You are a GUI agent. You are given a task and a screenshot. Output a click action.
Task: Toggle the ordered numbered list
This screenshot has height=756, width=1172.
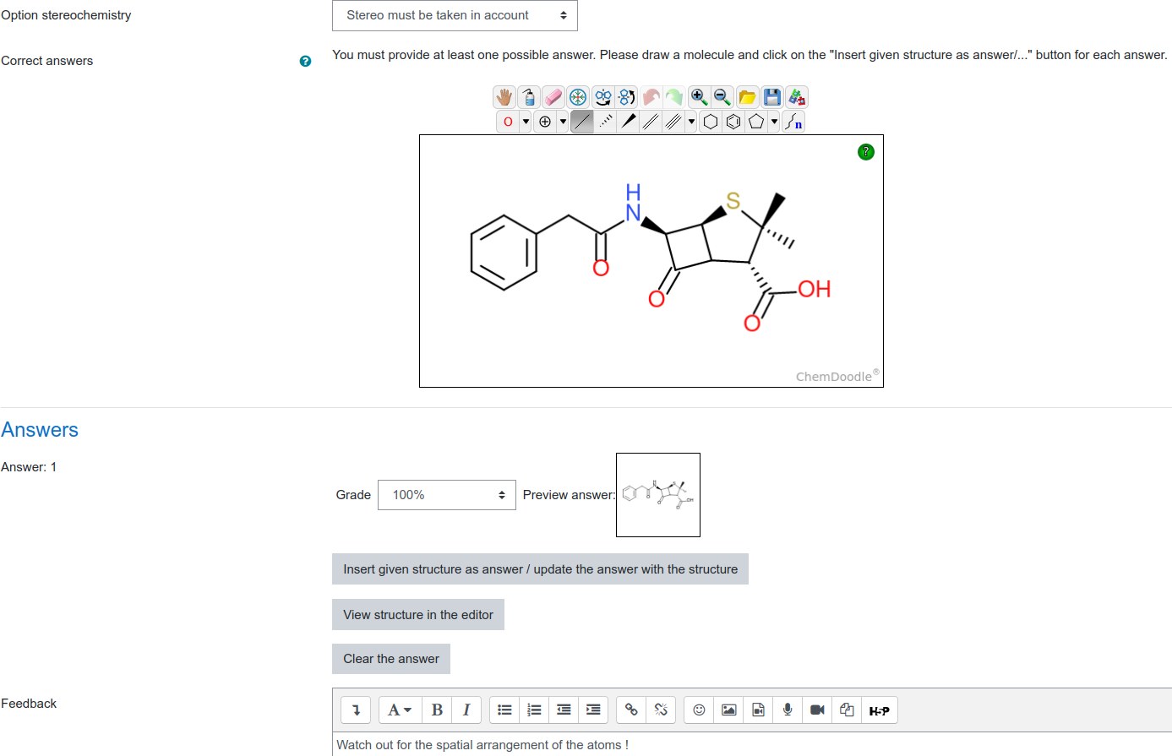click(x=534, y=710)
